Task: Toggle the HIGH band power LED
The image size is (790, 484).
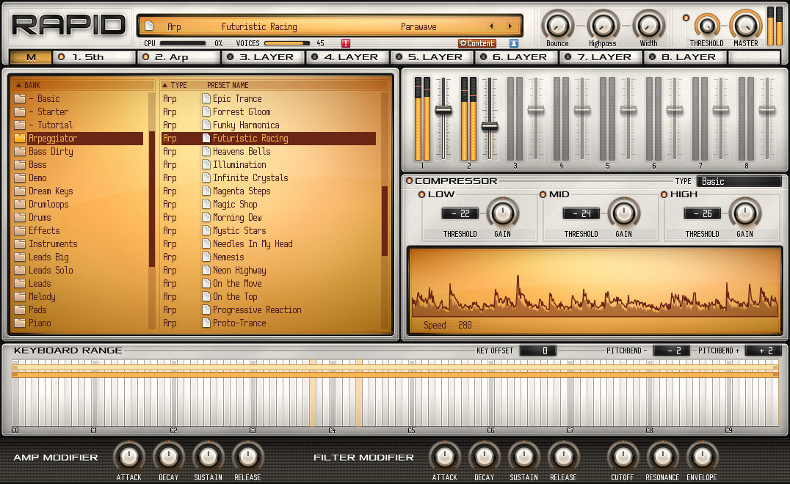Action: coord(664,194)
